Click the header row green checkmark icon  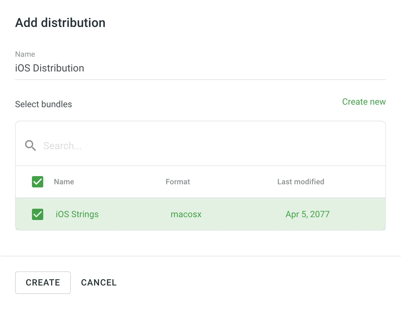37,182
